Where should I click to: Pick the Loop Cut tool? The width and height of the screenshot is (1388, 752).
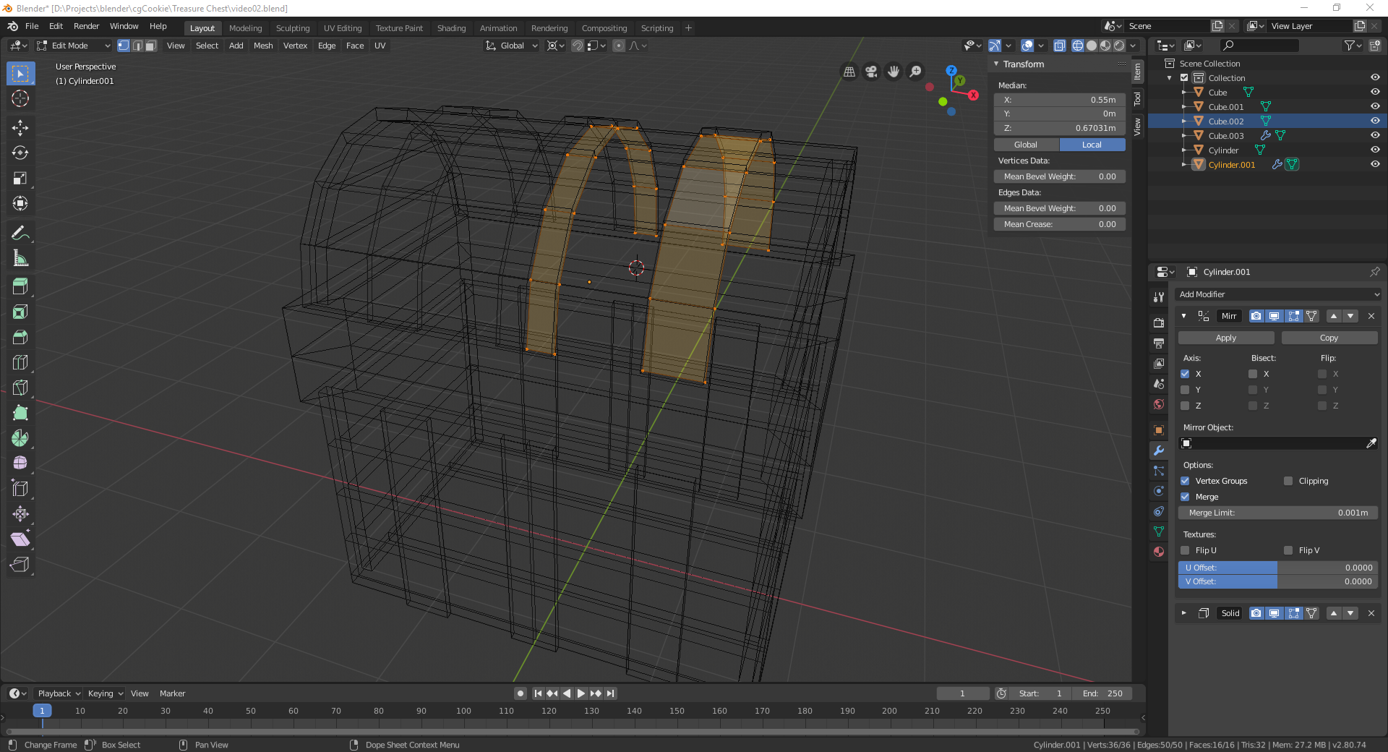[20, 362]
